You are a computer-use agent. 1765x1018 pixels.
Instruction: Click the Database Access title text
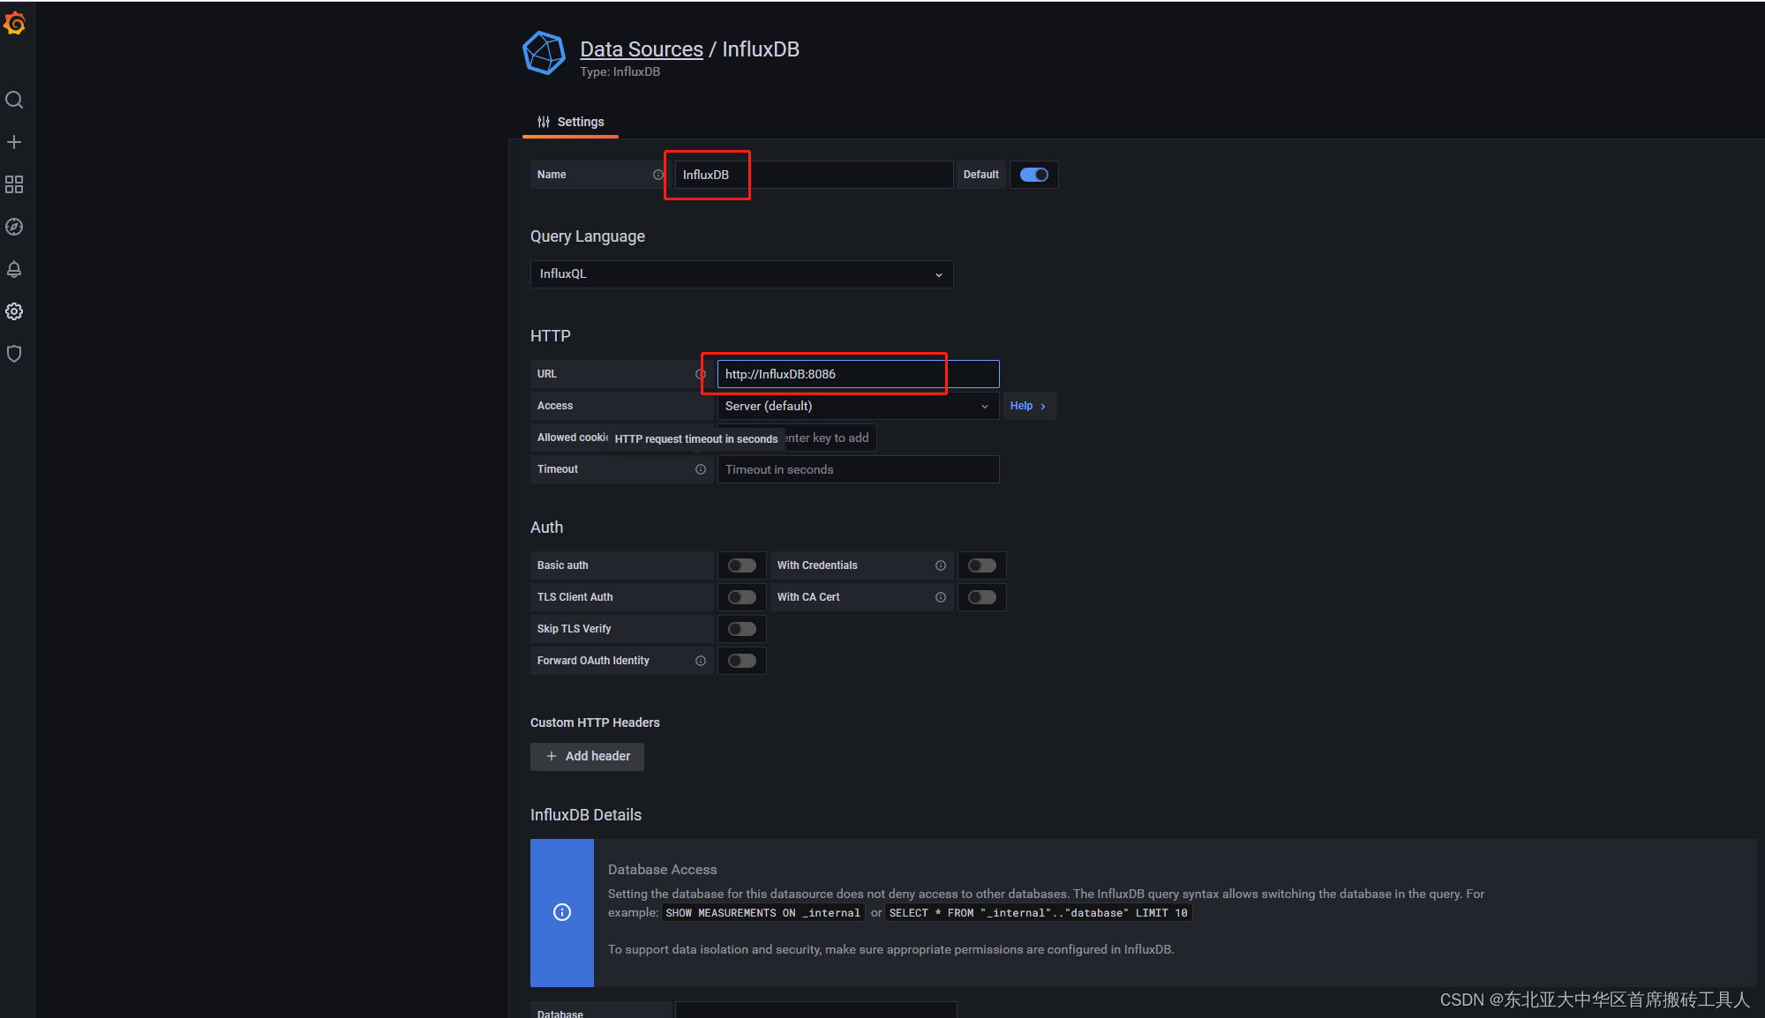[663, 870]
